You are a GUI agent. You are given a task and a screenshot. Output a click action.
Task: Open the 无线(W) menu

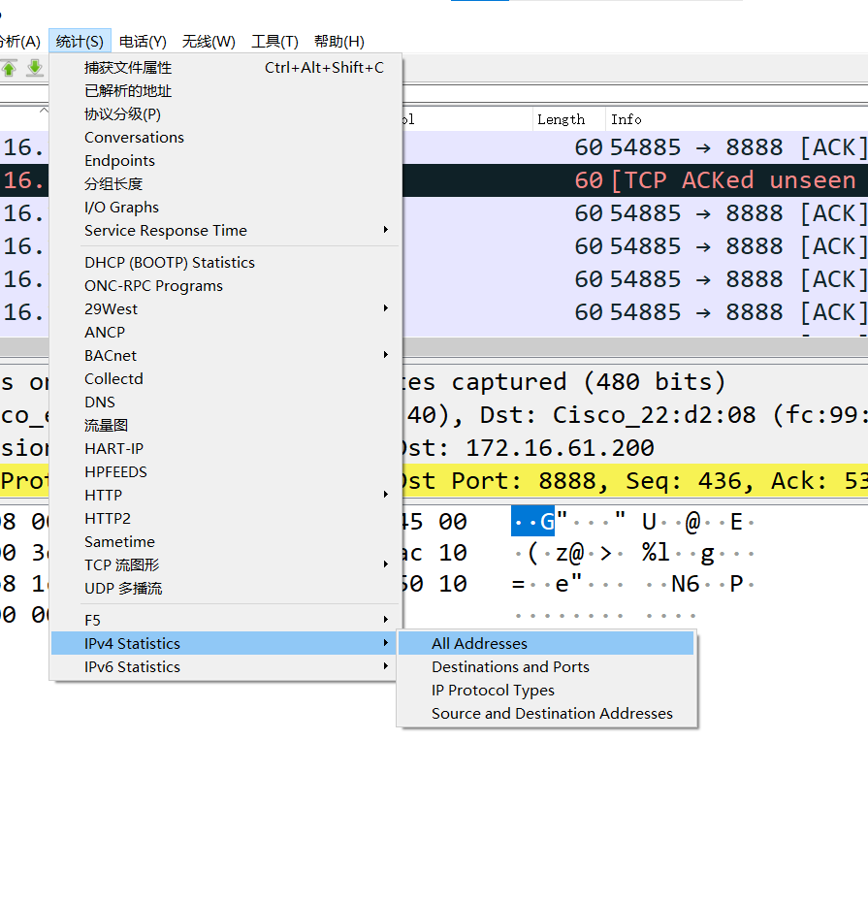(209, 42)
